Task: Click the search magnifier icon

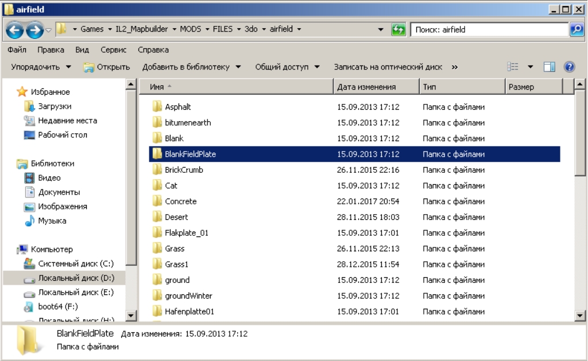Action: point(577,29)
